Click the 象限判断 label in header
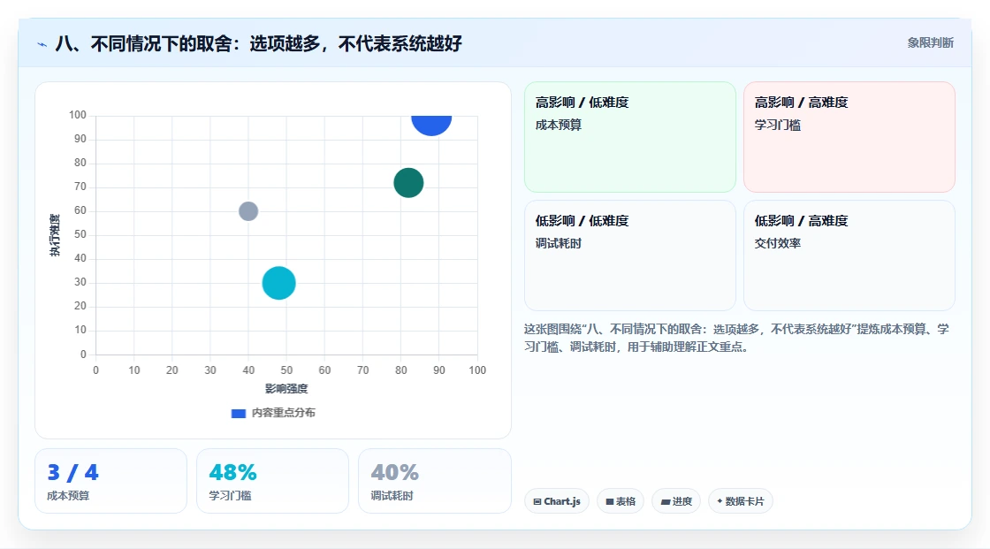 pos(931,43)
